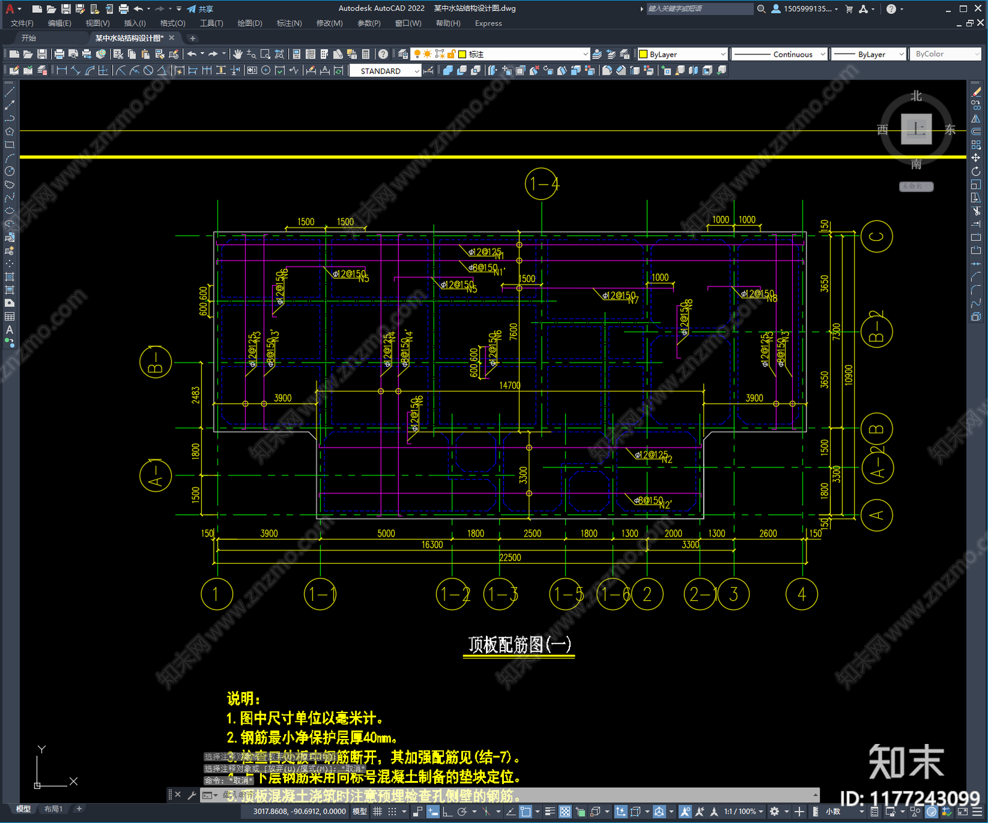Image resolution: width=988 pixels, height=823 pixels.
Task: Open the 标注(N) menu
Action: pyautogui.click(x=290, y=23)
